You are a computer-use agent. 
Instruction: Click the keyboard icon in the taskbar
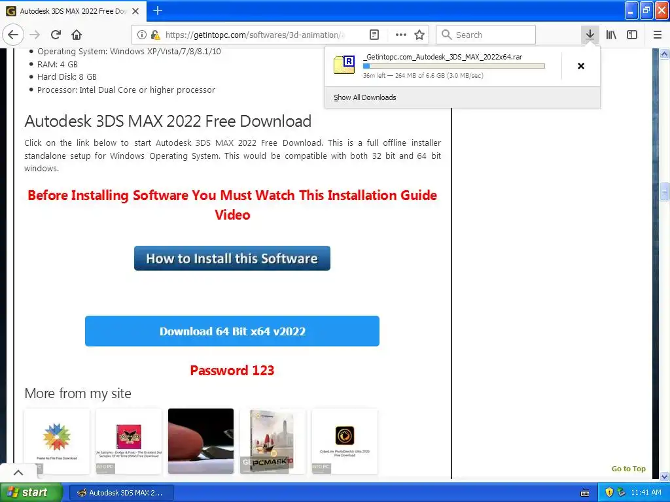(x=585, y=493)
